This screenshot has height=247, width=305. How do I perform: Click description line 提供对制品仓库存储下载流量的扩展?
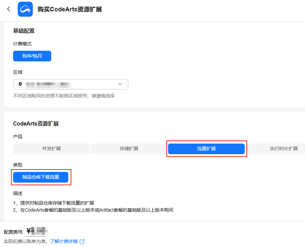tap(54, 203)
